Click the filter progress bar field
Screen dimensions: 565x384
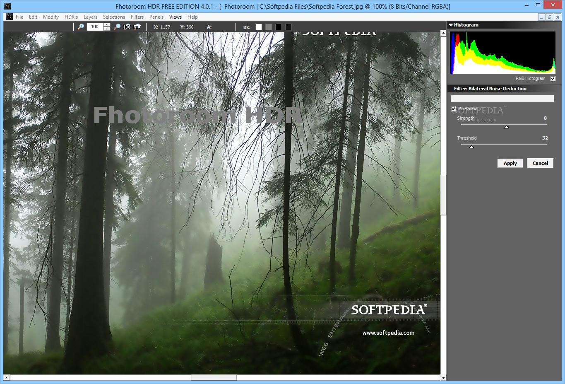502,99
